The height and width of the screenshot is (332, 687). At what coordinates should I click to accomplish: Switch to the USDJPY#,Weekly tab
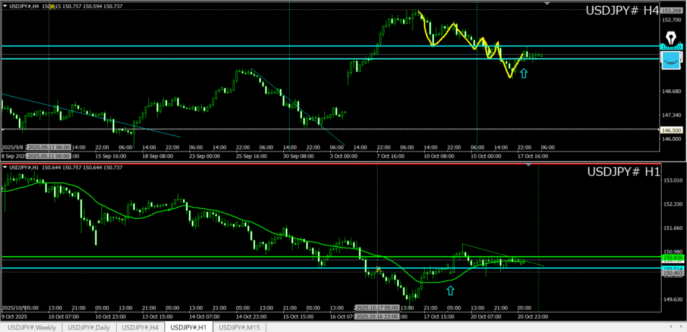click(x=32, y=327)
